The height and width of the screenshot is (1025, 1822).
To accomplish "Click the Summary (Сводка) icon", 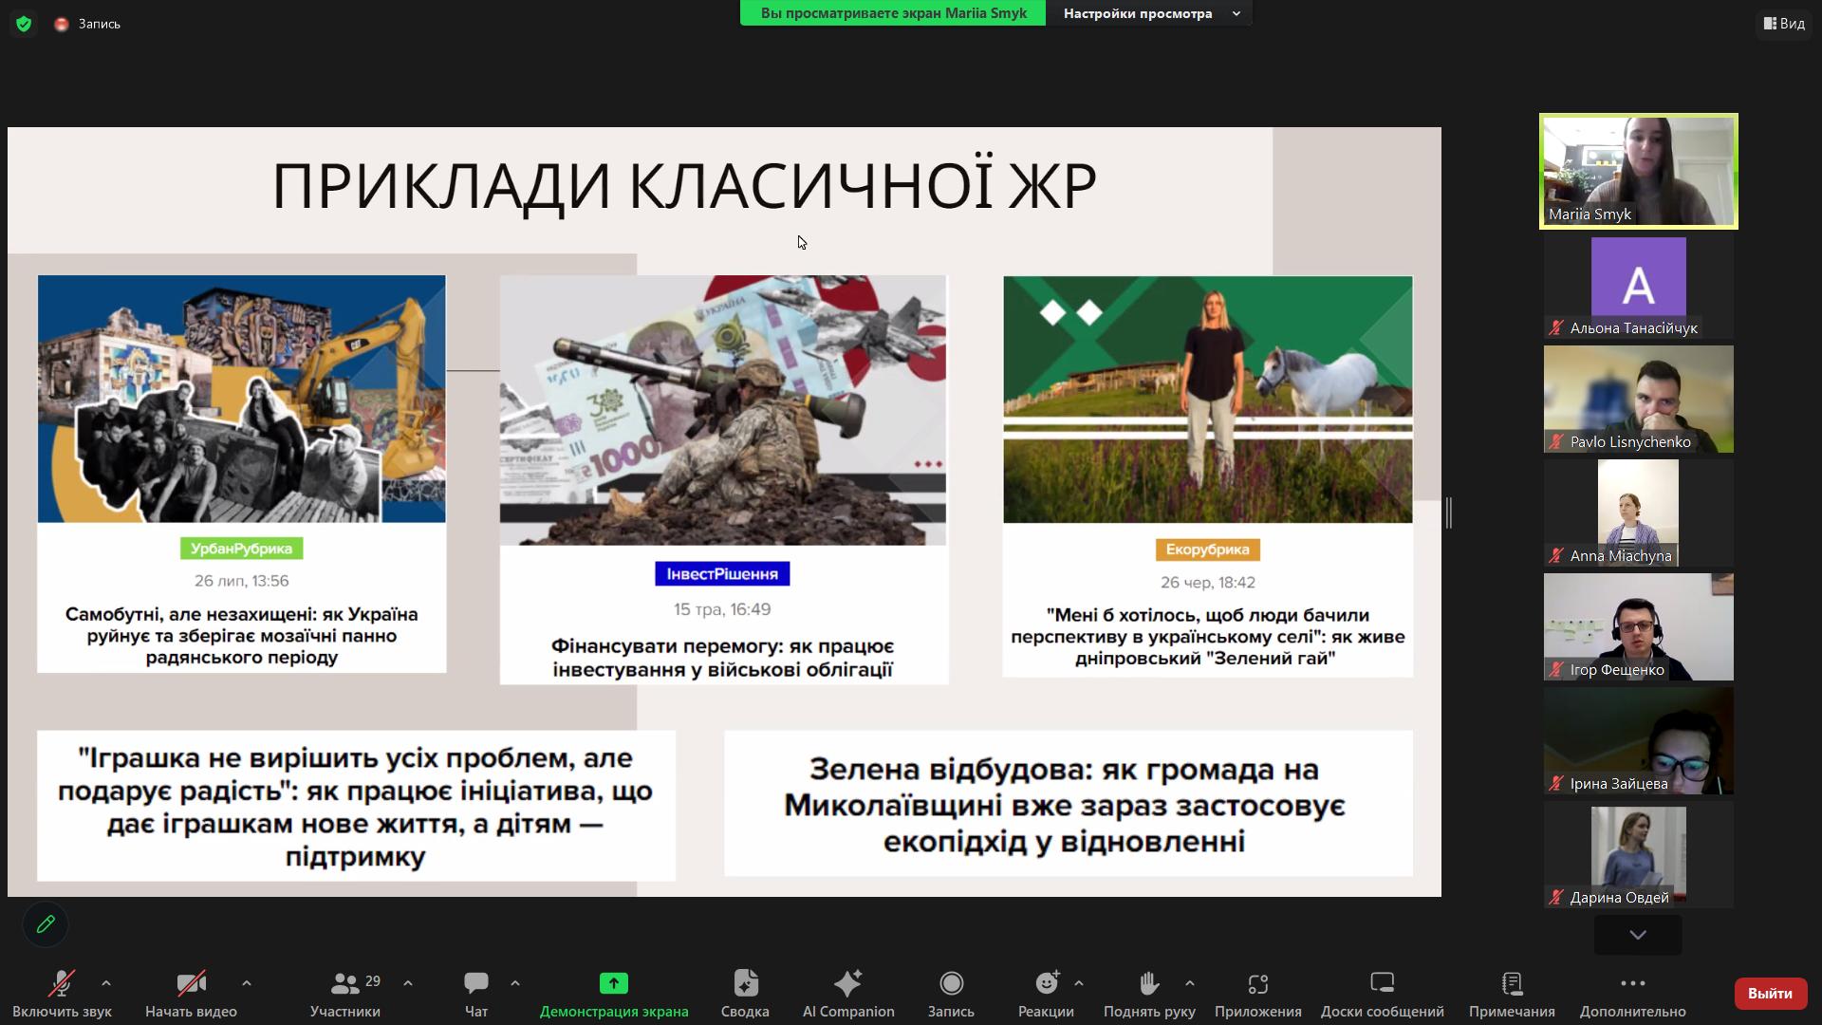I will click(x=745, y=983).
